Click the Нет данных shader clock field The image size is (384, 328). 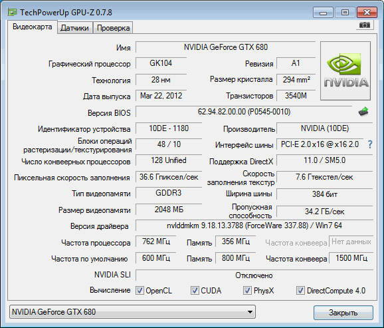[351, 242]
